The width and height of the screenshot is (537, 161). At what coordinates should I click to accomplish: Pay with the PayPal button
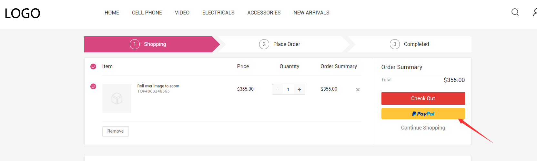[423, 113]
